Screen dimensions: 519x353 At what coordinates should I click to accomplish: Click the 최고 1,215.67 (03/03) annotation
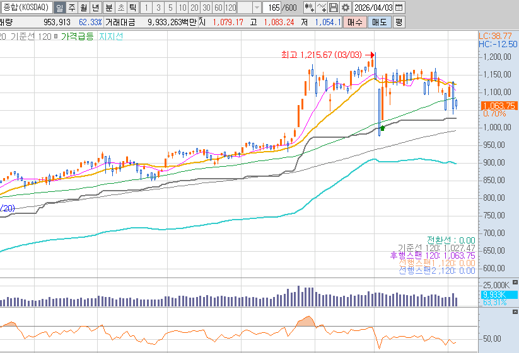click(x=322, y=55)
